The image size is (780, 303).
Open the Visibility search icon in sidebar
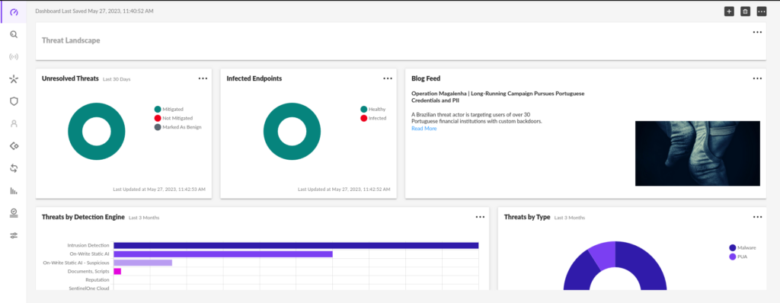tap(14, 34)
